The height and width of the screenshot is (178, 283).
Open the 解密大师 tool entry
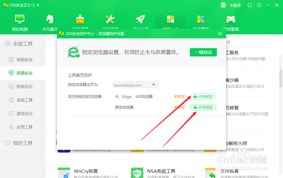pyautogui.click(x=237, y=144)
